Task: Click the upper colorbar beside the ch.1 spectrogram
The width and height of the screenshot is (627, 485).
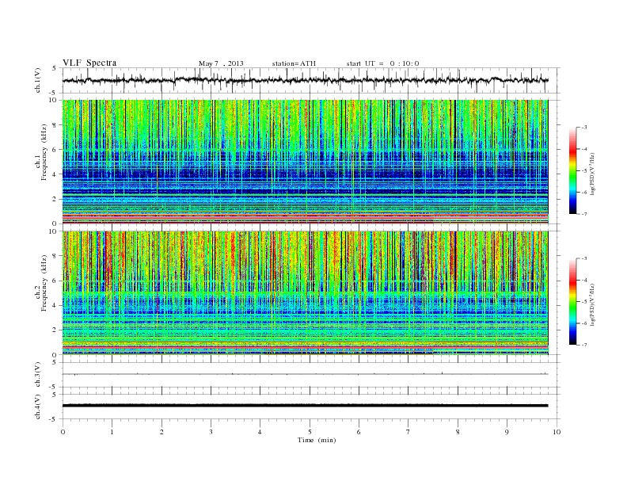Action: click(572, 170)
